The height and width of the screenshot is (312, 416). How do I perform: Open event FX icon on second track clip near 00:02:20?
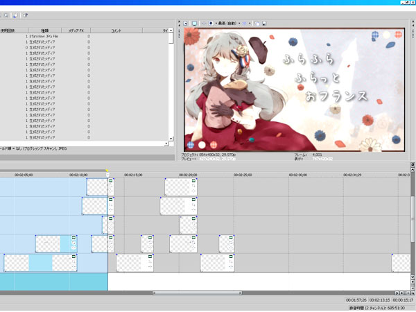click(x=193, y=209)
